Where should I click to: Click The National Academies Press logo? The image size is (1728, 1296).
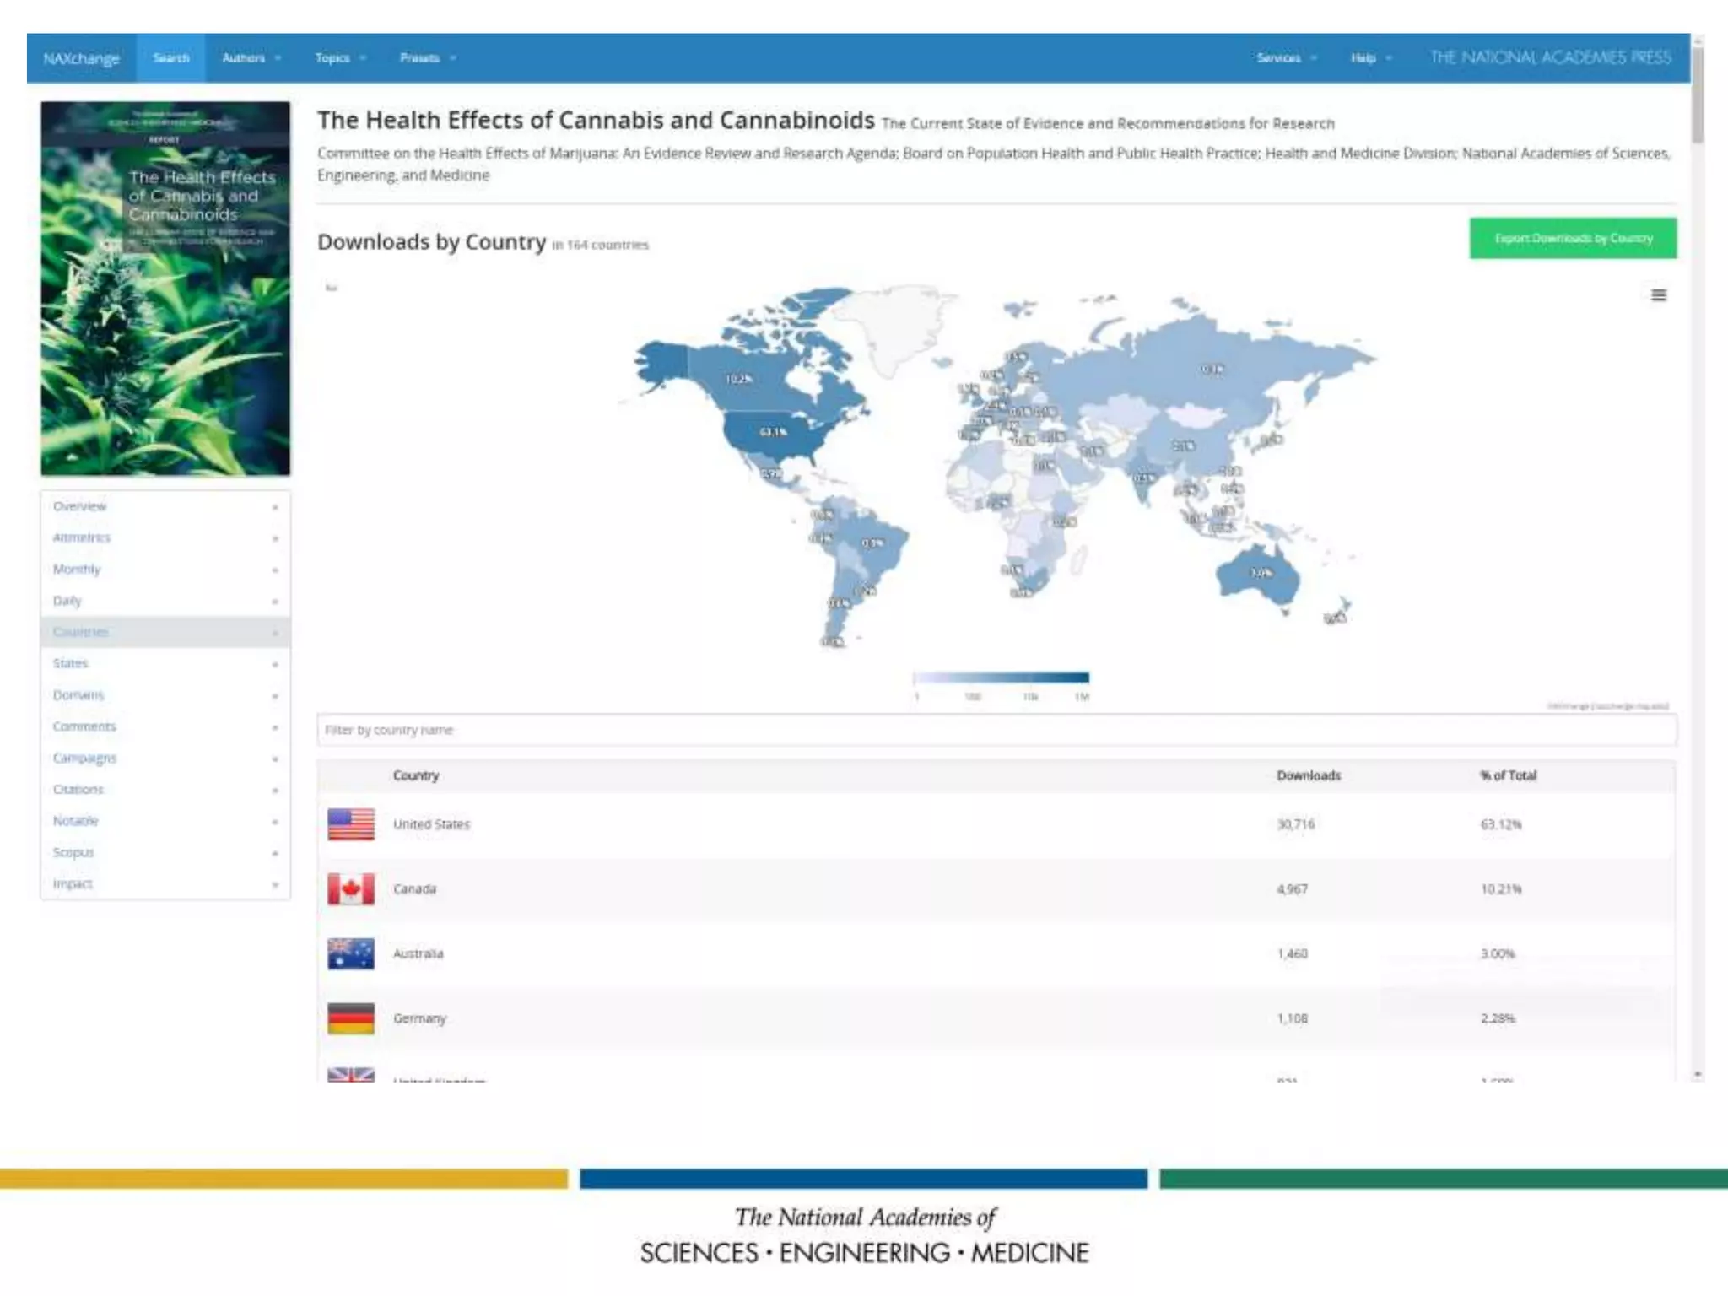[x=1550, y=57]
